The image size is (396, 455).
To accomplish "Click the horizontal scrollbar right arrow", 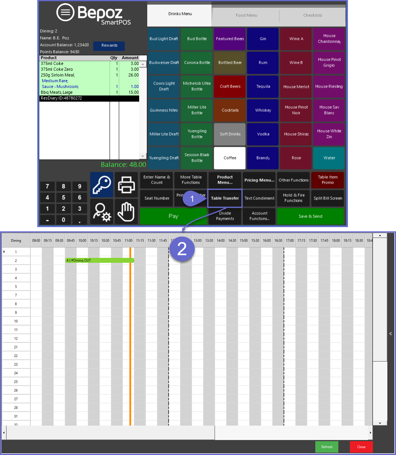I will click(370, 433).
